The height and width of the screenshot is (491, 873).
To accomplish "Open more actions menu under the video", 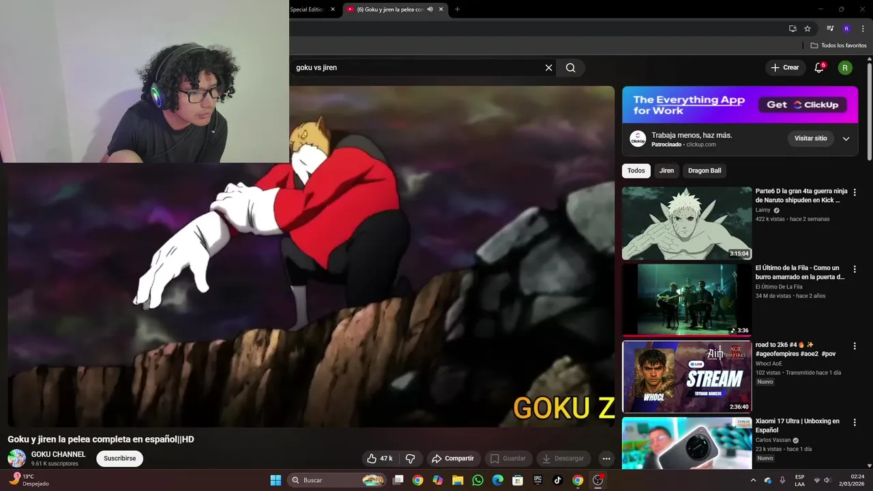I will (606, 458).
